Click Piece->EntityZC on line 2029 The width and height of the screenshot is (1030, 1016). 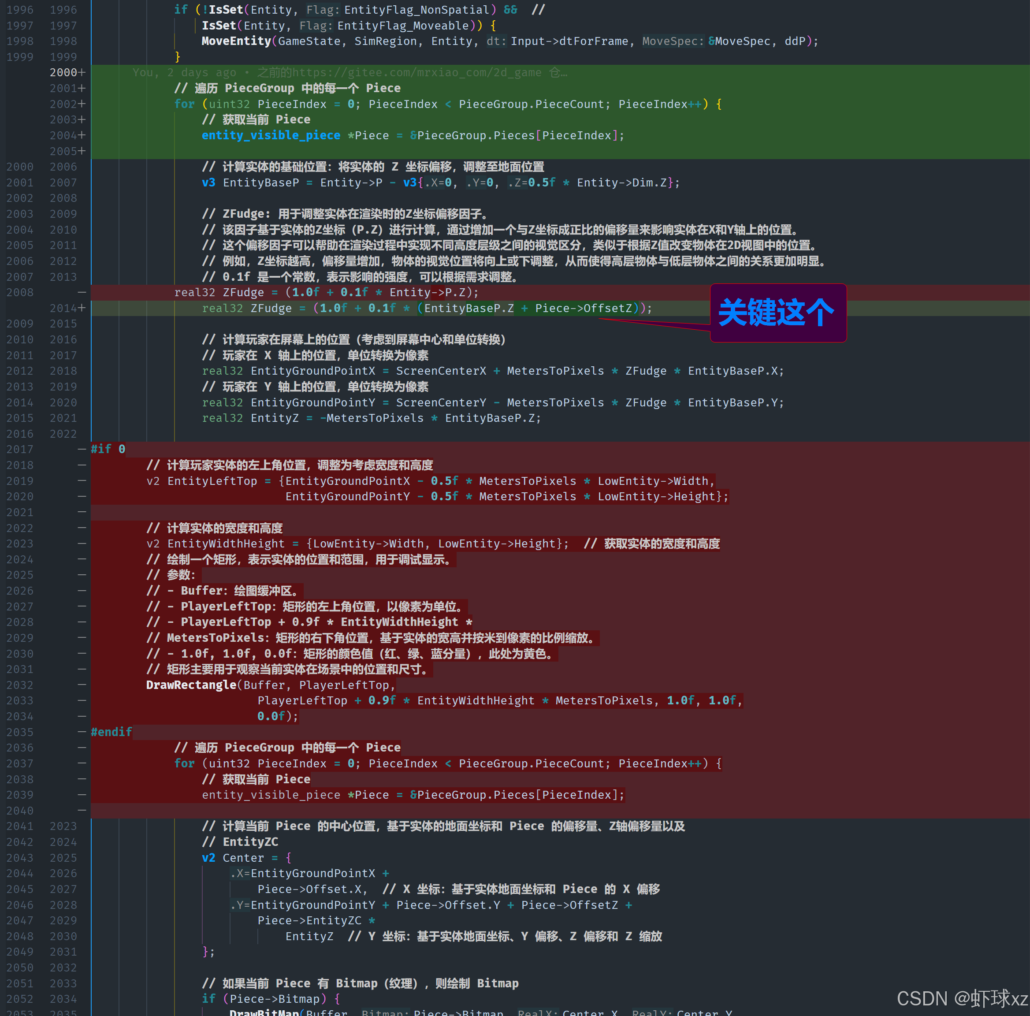(309, 921)
